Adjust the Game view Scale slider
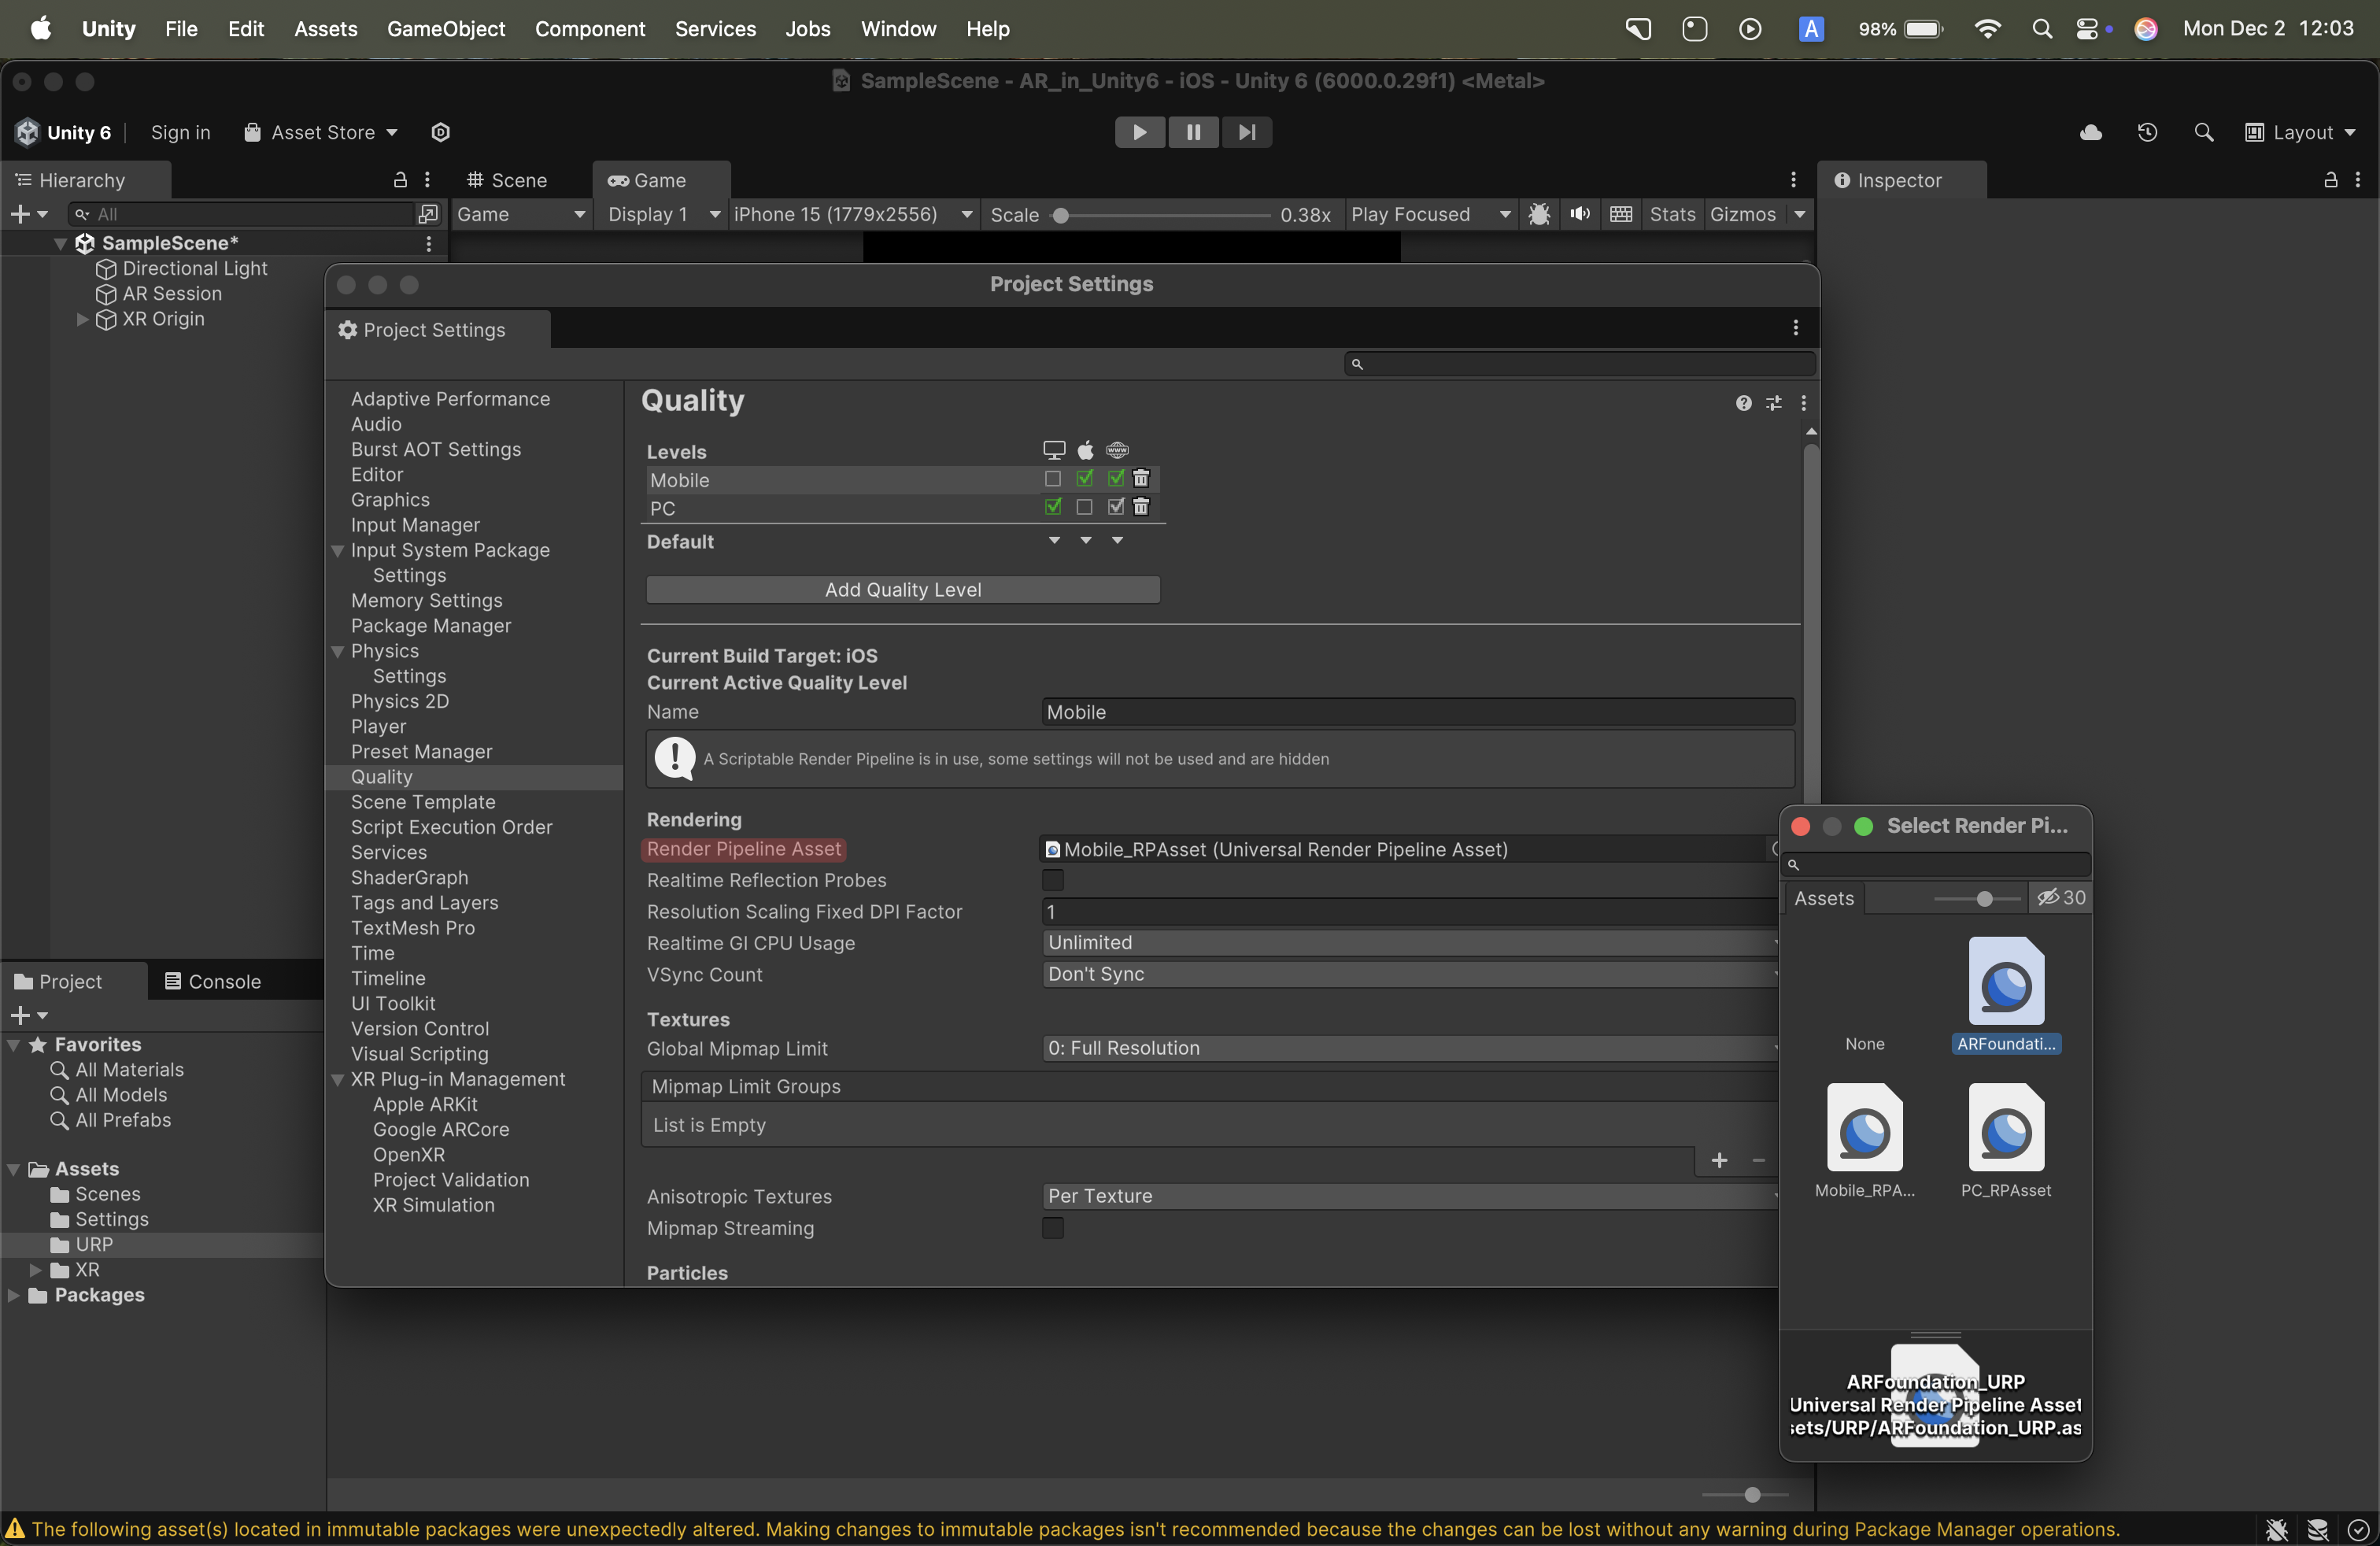 pyautogui.click(x=1062, y=215)
